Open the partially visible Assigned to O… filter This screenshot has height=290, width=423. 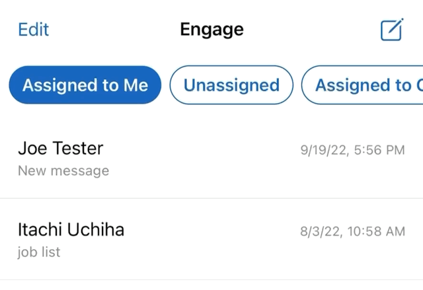tap(362, 85)
